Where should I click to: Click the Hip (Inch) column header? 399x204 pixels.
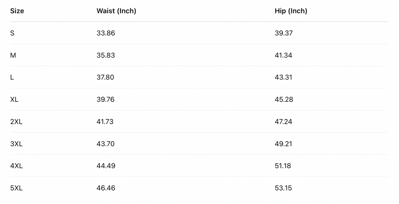point(291,11)
